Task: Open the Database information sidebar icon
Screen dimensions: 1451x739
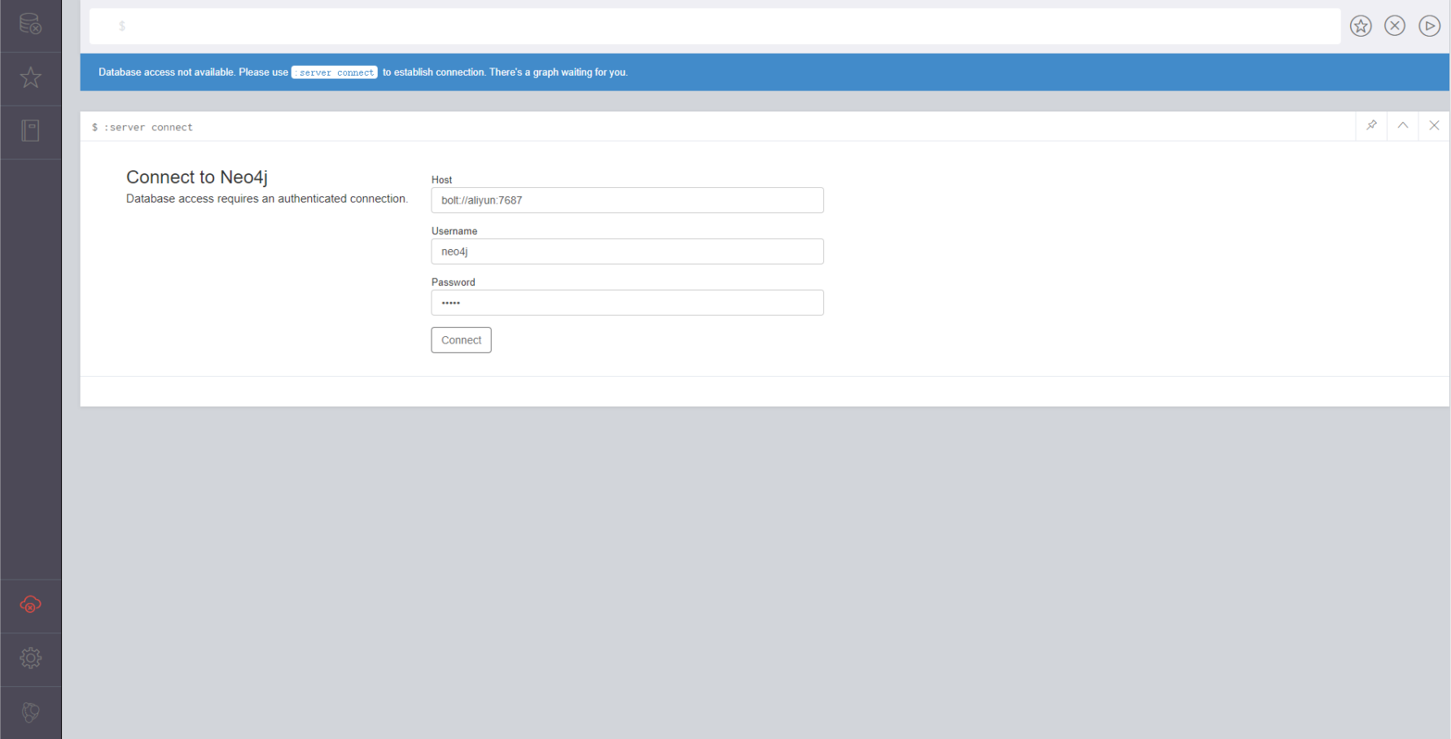Action: tap(30, 24)
